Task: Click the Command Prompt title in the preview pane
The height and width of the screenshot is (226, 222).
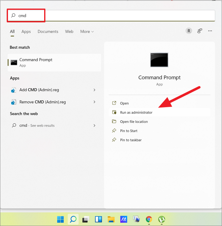Action: pyautogui.click(x=159, y=77)
